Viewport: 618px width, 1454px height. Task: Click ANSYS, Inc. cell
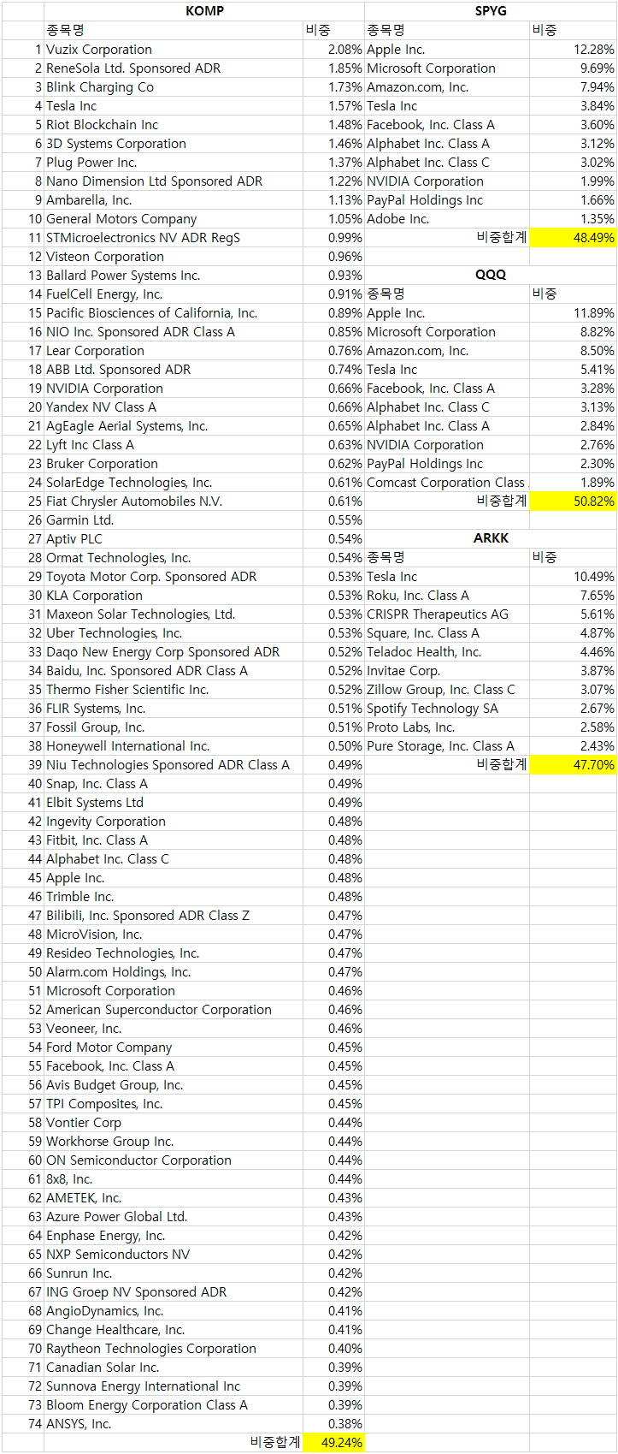(x=174, y=1424)
